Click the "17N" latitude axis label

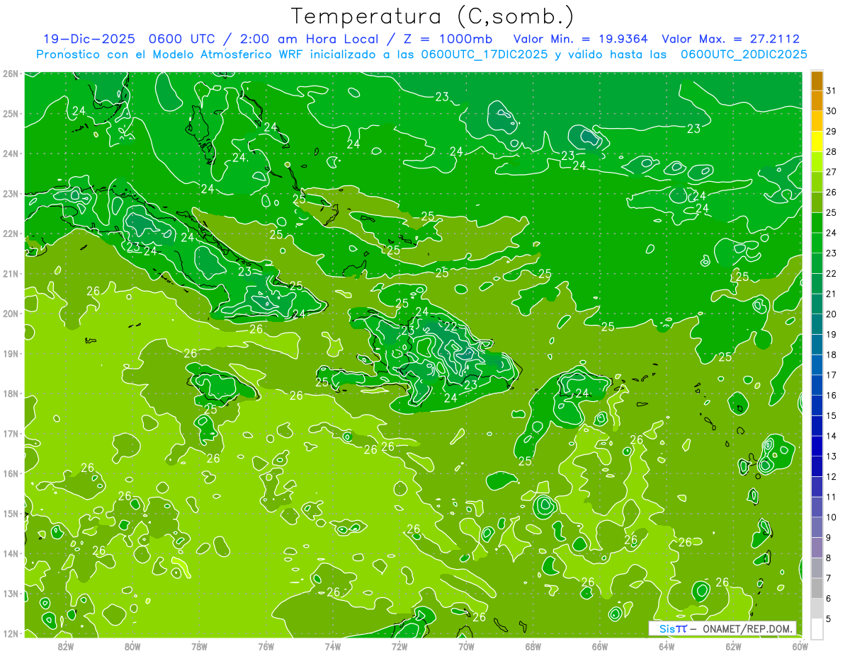coord(10,434)
